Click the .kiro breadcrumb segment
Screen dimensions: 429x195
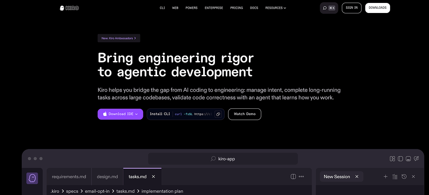click(x=56, y=191)
